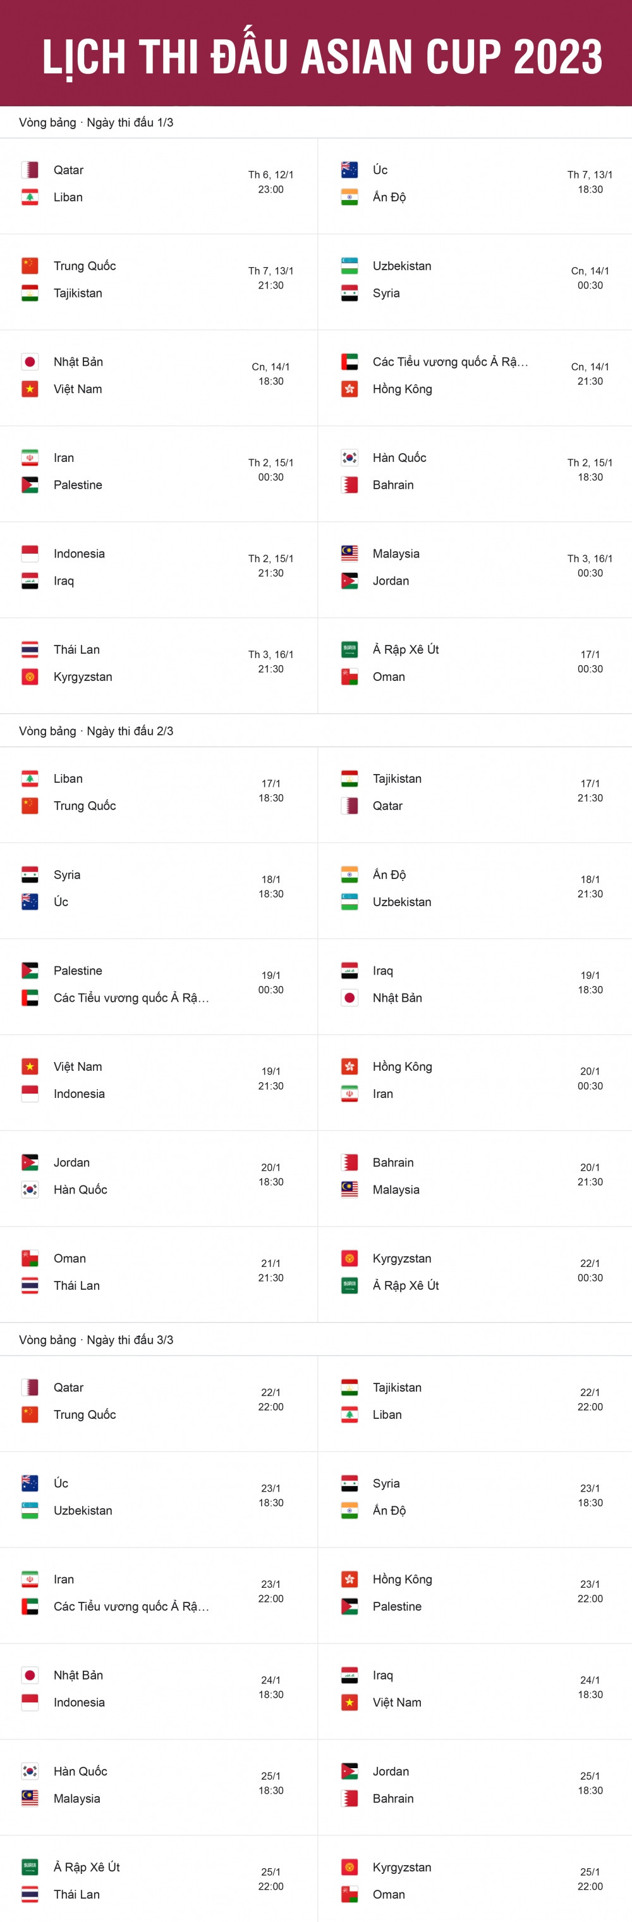This screenshot has height=1922, width=632.
Task: Click the Ngày thi đấu 1/3 section header
Action: tap(96, 122)
